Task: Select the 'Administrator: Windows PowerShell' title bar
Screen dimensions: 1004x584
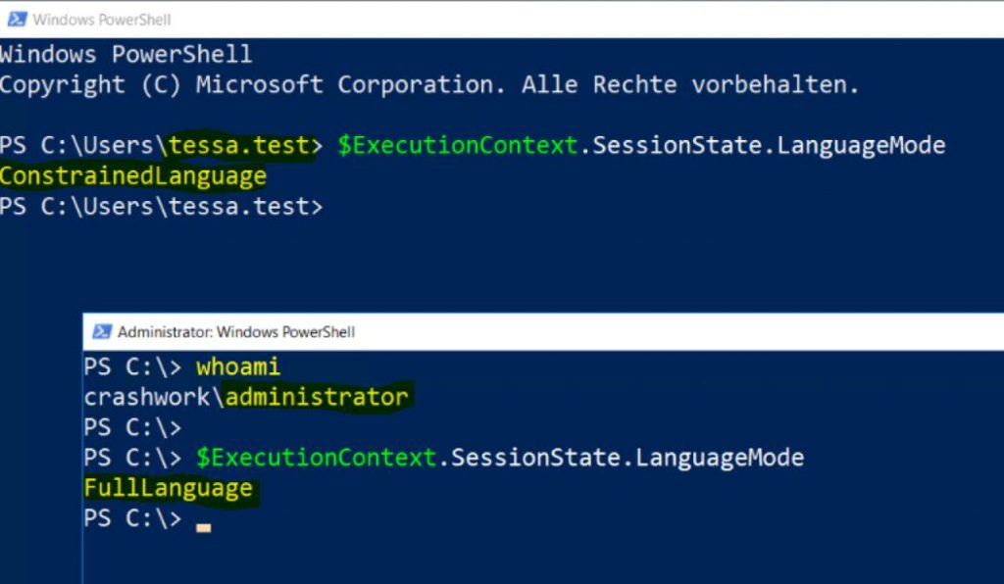Action: click(543, 331)
